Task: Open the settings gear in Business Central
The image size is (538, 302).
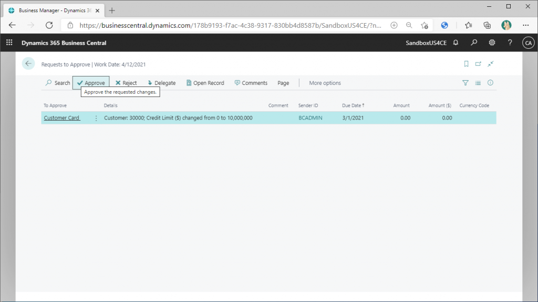Action: [x=492, y=42]
